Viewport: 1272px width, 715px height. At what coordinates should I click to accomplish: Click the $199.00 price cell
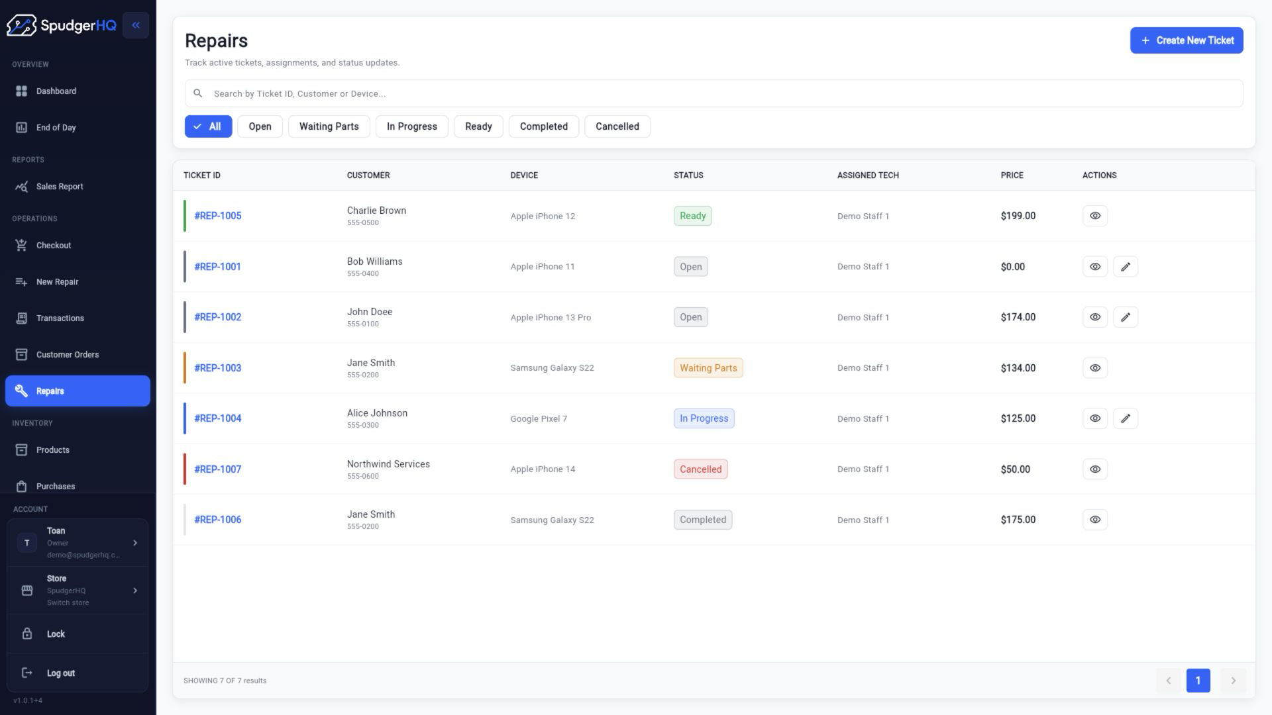pyautogui.click(x=1018, y=216)
